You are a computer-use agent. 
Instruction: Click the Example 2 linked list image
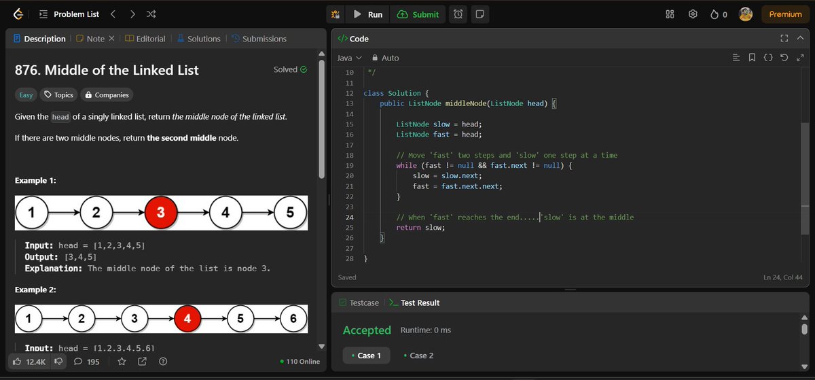pyautogui.click(x=161, y=318)
